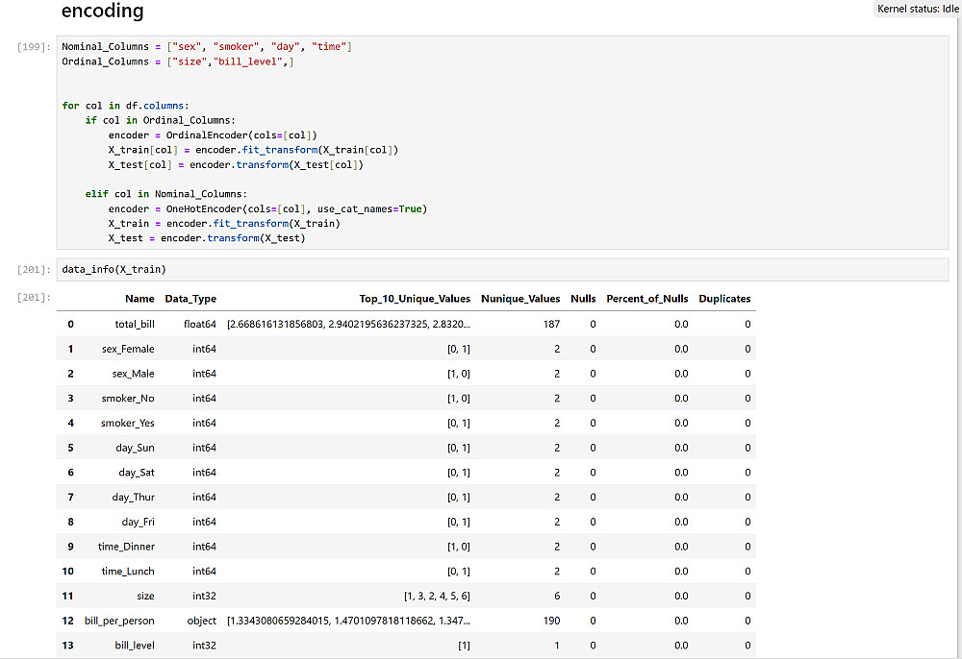The width and height of the screenshot is (962, 659).
Task: Click the day_Thur row name
Action: tap(133, 498)
